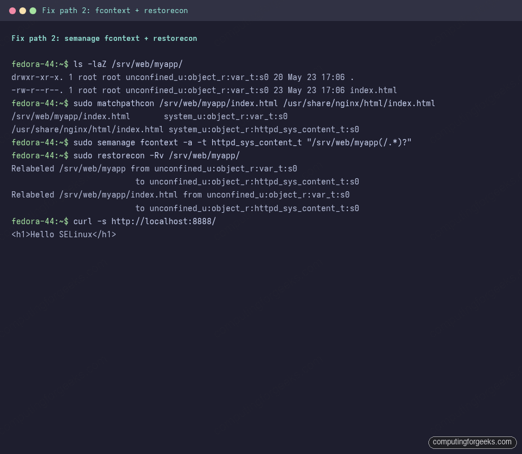The width and height of the screenshot is (522, 454).
Task: Click the green maximize window dot
Action: [33, 11]
